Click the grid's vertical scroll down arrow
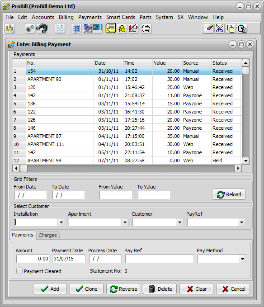 tap(245, 161)
